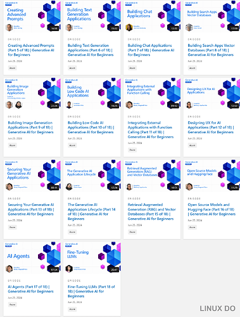The height and width of the screenshot is (317, 240).
Task: Click the Building Text Generation Applications (Part 6) title link
Action: [x=91, y=50]
